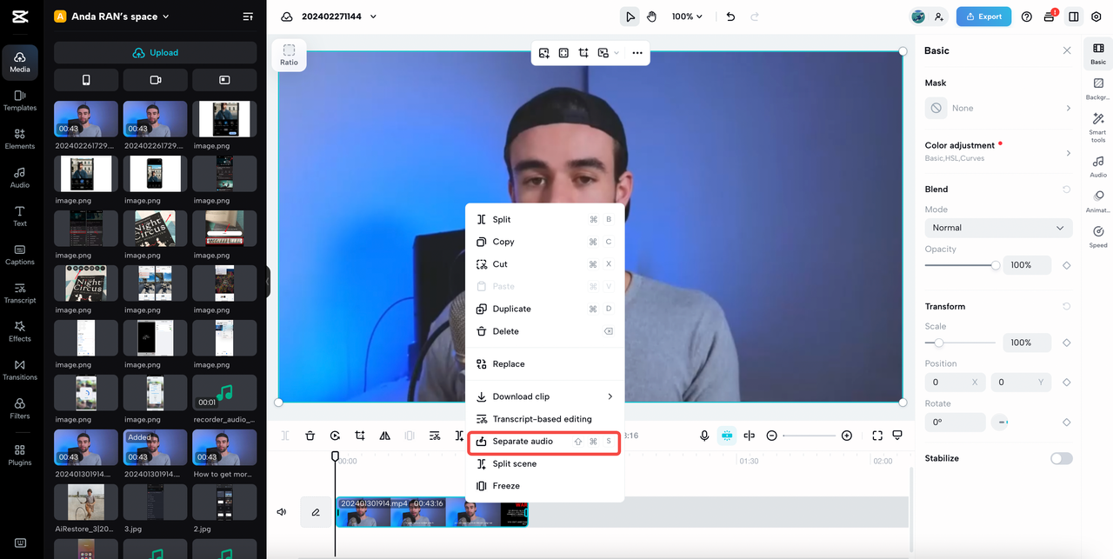Click the Export button
1113x559 pixels.
click(983, 17)
